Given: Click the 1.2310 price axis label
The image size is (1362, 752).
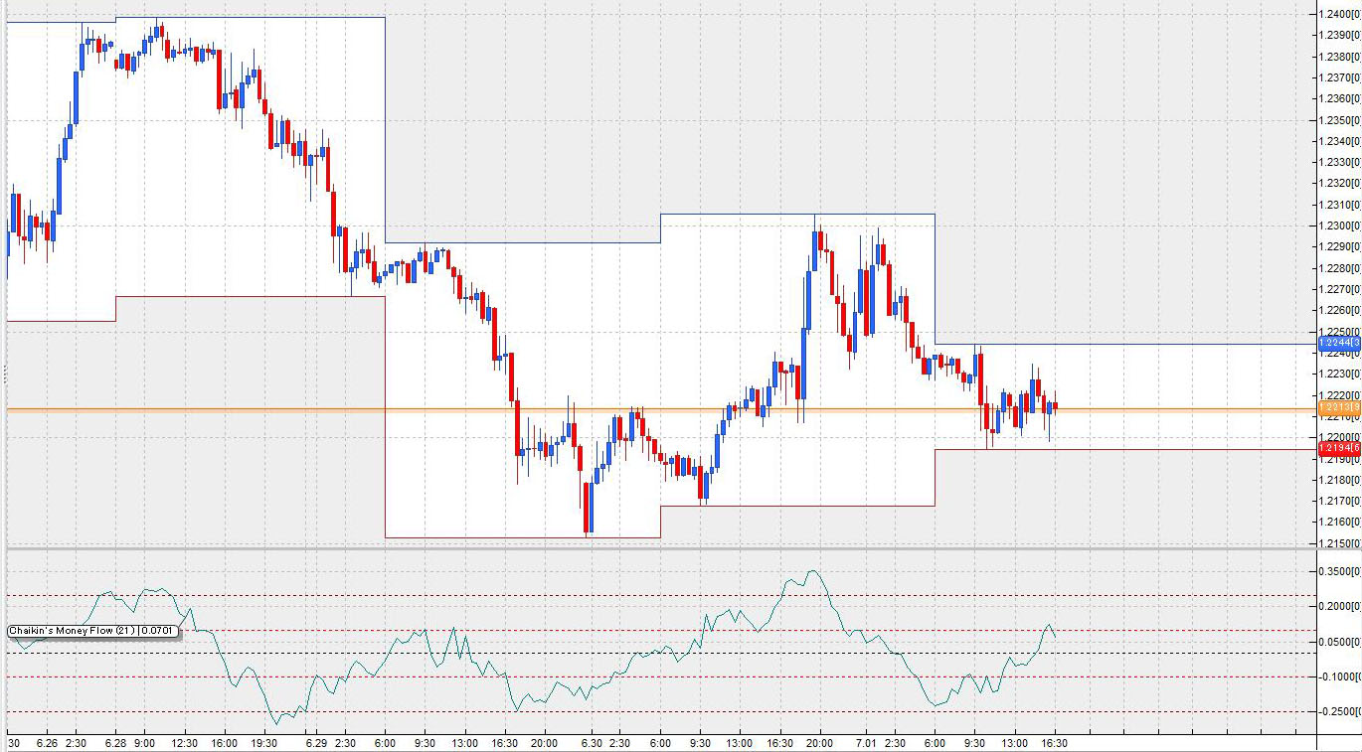Looking at the screenshot, I should [1340, 205].
